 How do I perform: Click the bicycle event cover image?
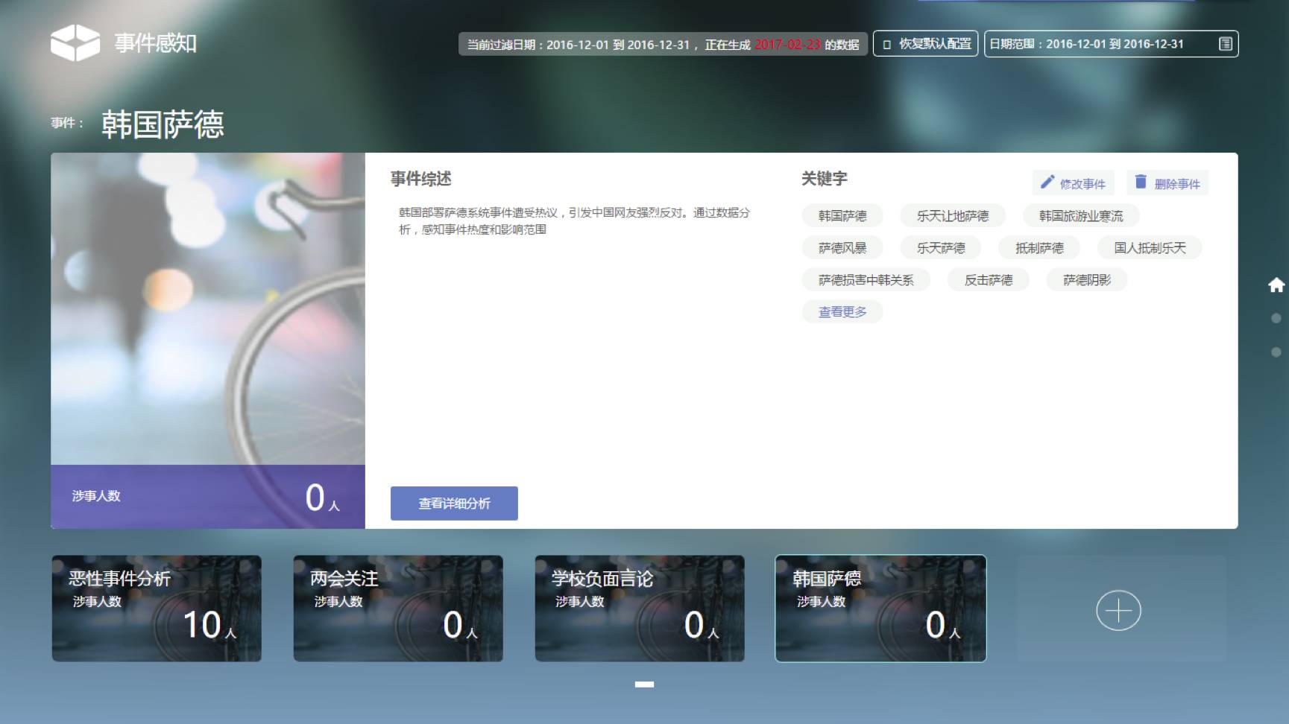(208, 309)
